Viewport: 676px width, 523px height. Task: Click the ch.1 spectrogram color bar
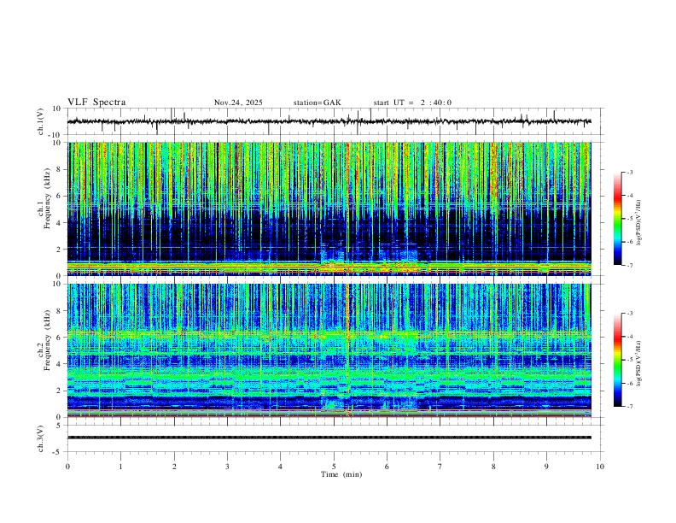coord(618,219)
